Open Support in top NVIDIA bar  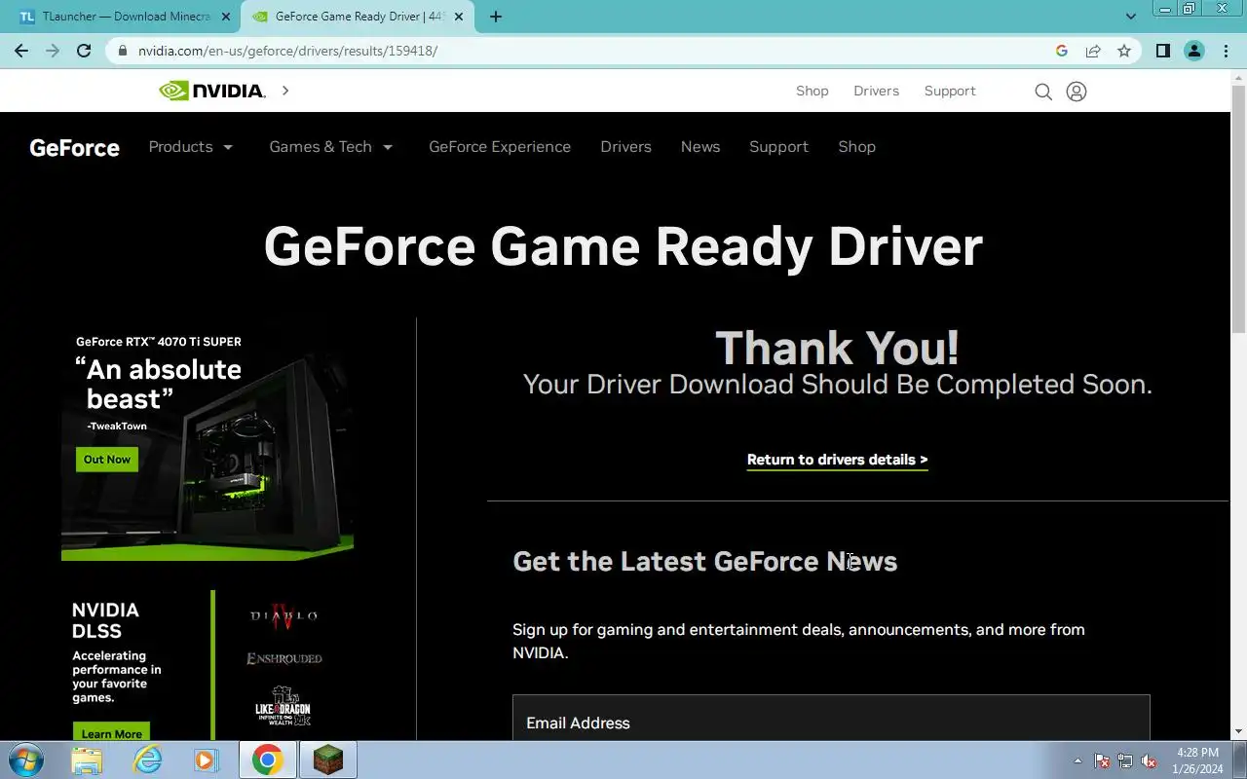pos(950,91)
